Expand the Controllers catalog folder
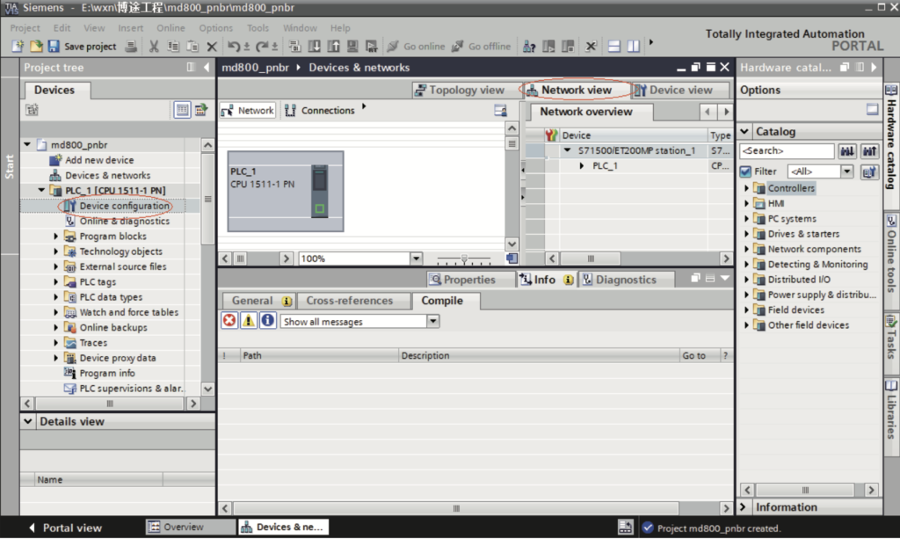900x539 pixels. (x=748, y=188)
